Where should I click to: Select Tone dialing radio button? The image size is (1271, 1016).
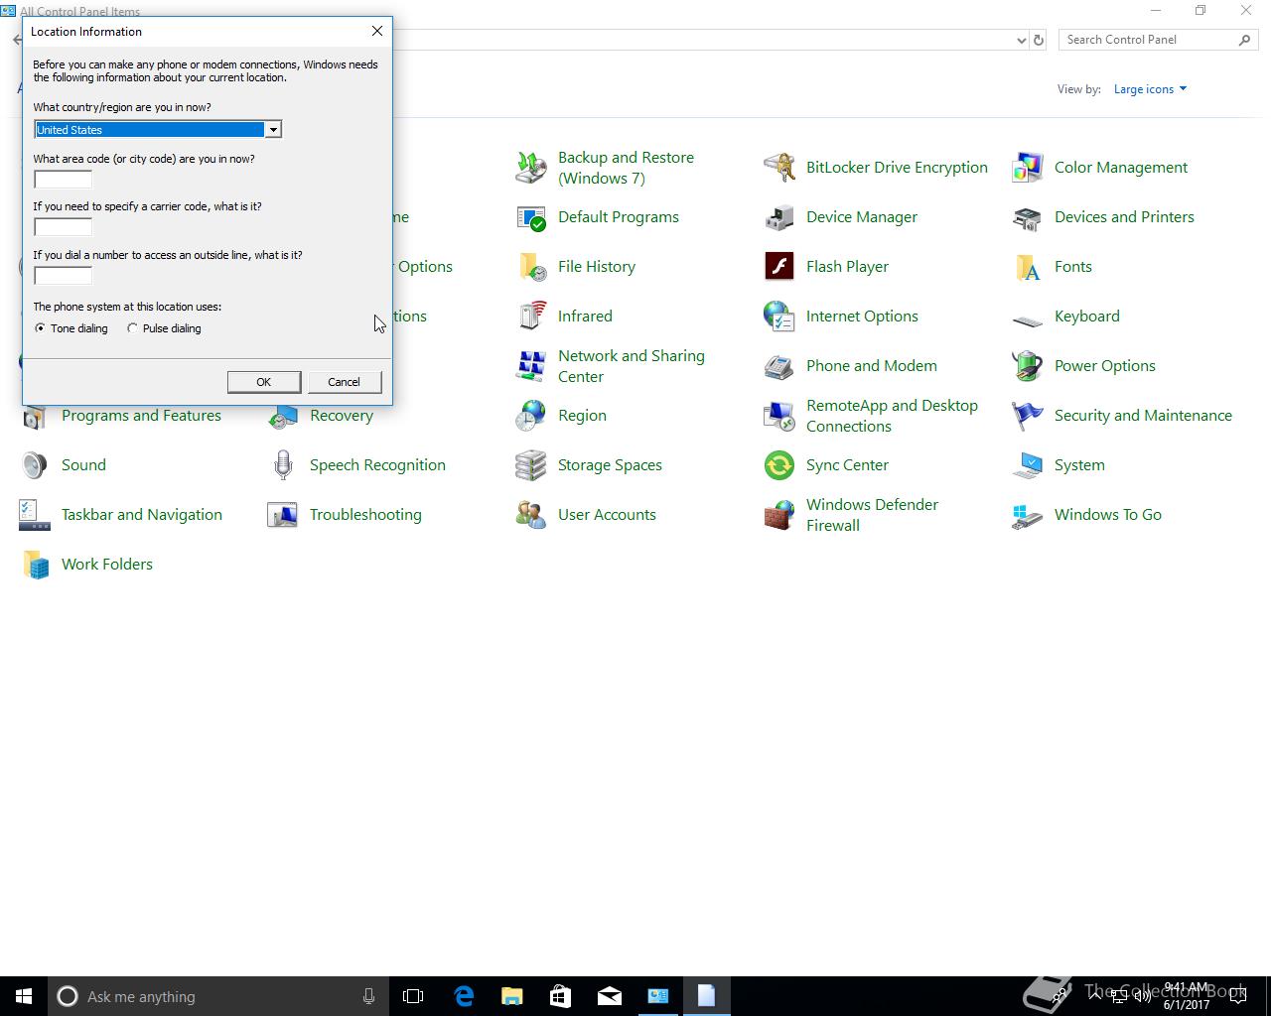click(40, 328)
